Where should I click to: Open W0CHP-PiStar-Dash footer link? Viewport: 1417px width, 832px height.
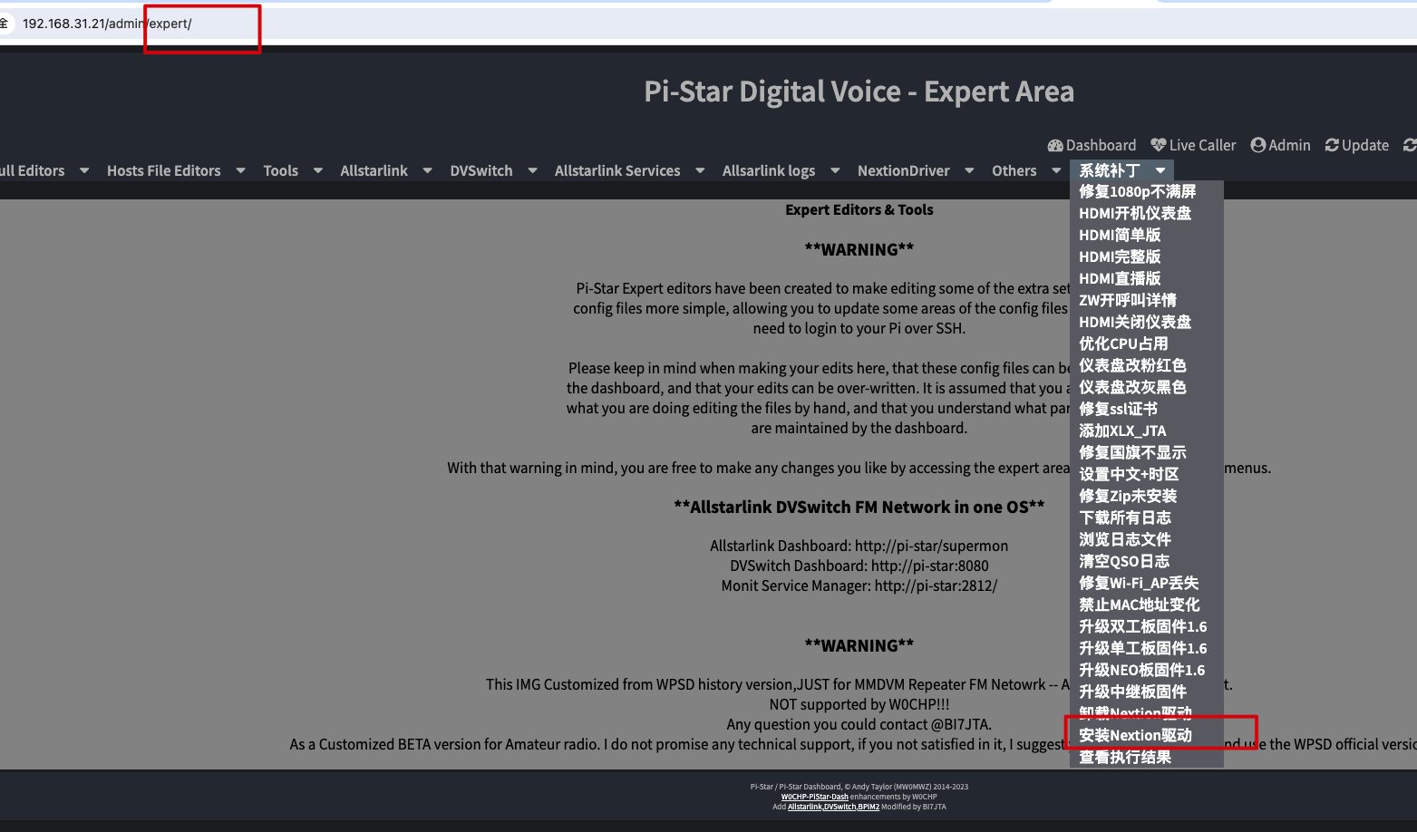tap(814, 797)
